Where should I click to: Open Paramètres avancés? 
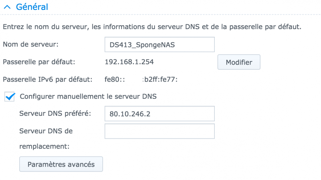[61, 164]
